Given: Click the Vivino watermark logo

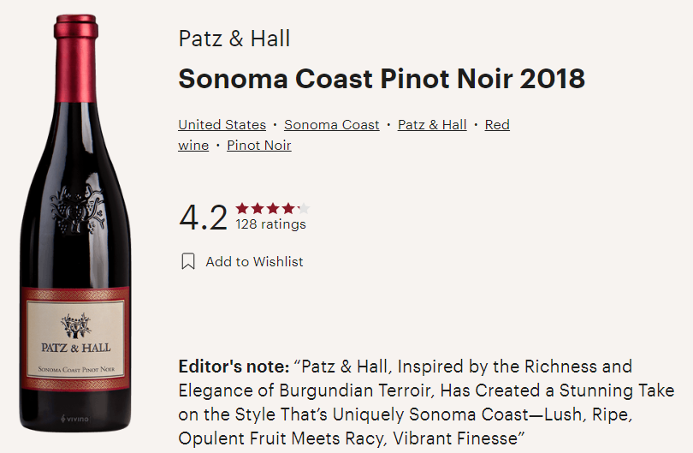Looking at the screenshot, I should click(x=76, y=419).
